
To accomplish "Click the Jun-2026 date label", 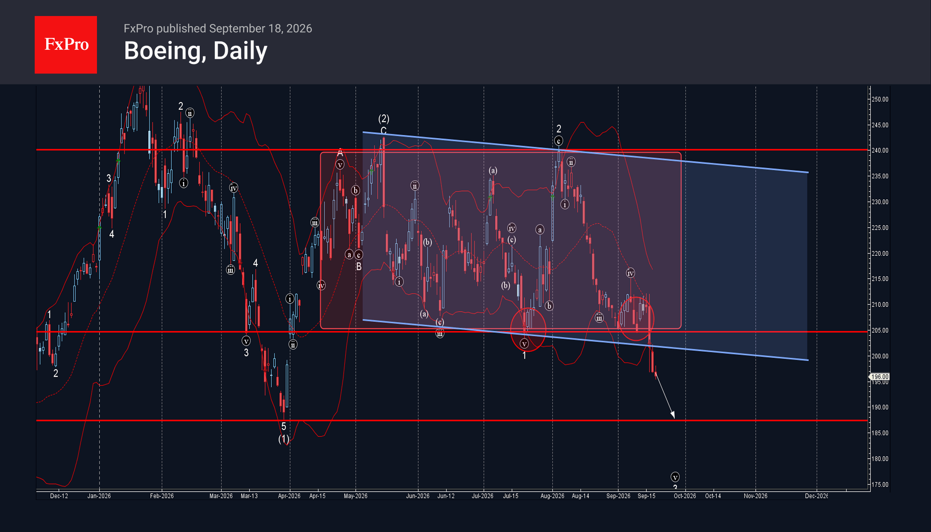I will (418, 496).
